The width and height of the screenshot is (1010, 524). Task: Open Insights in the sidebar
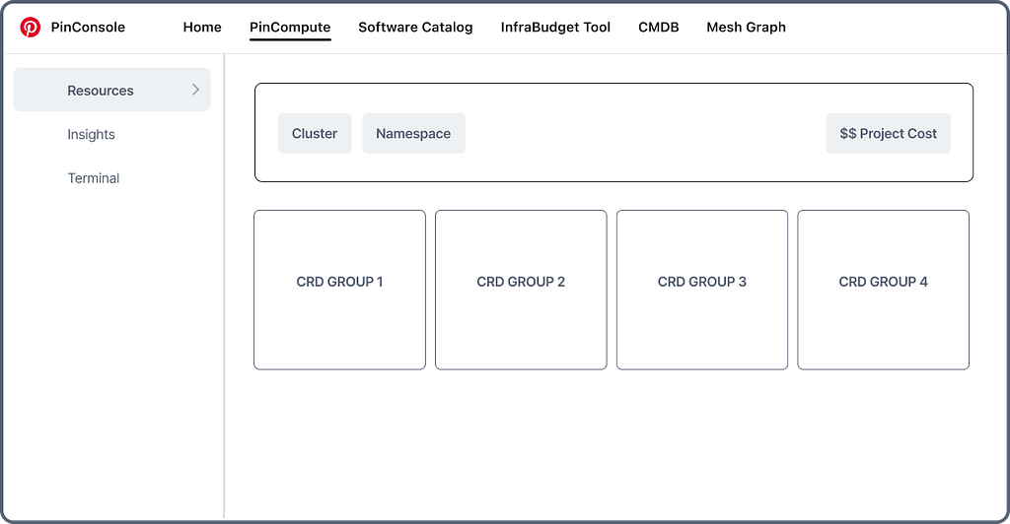[91, 134]
